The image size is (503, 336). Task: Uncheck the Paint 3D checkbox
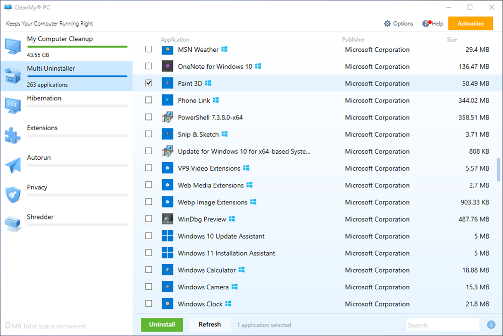click(x=148, y=83)
